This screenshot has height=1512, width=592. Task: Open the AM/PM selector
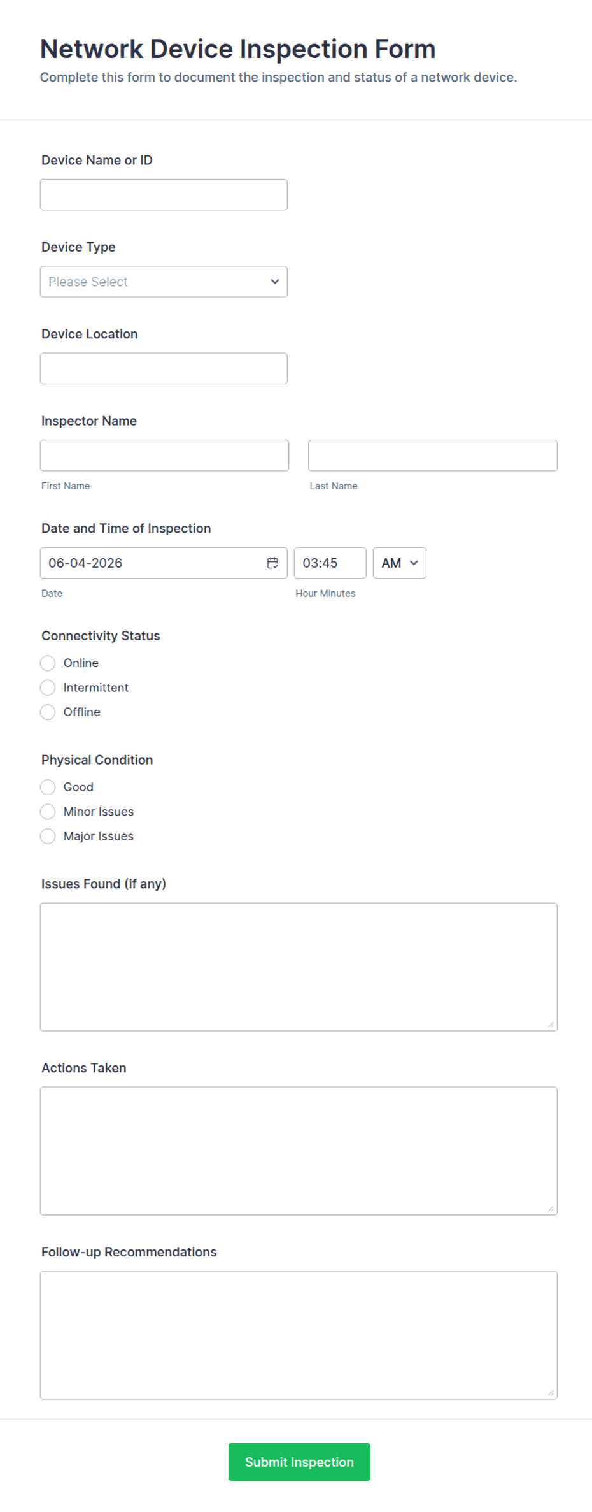[399, 563]
